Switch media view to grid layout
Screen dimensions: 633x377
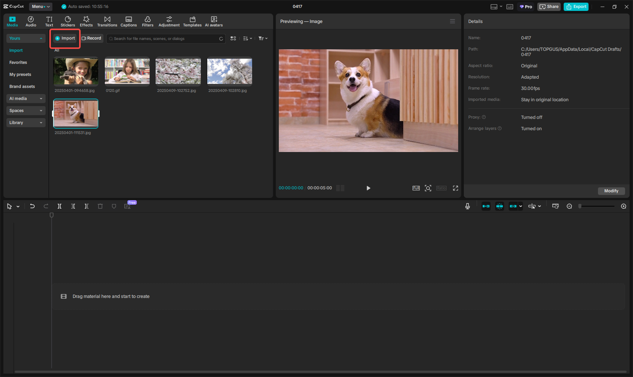233,38
